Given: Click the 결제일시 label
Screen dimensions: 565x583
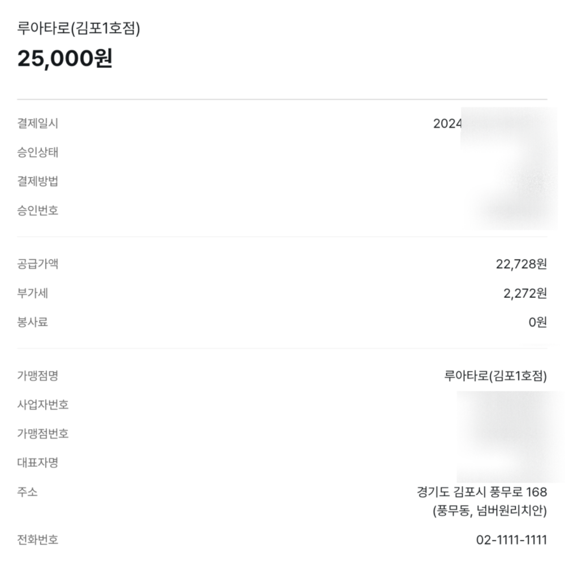Looking at the screenshot, I should [x=37, y=124].
